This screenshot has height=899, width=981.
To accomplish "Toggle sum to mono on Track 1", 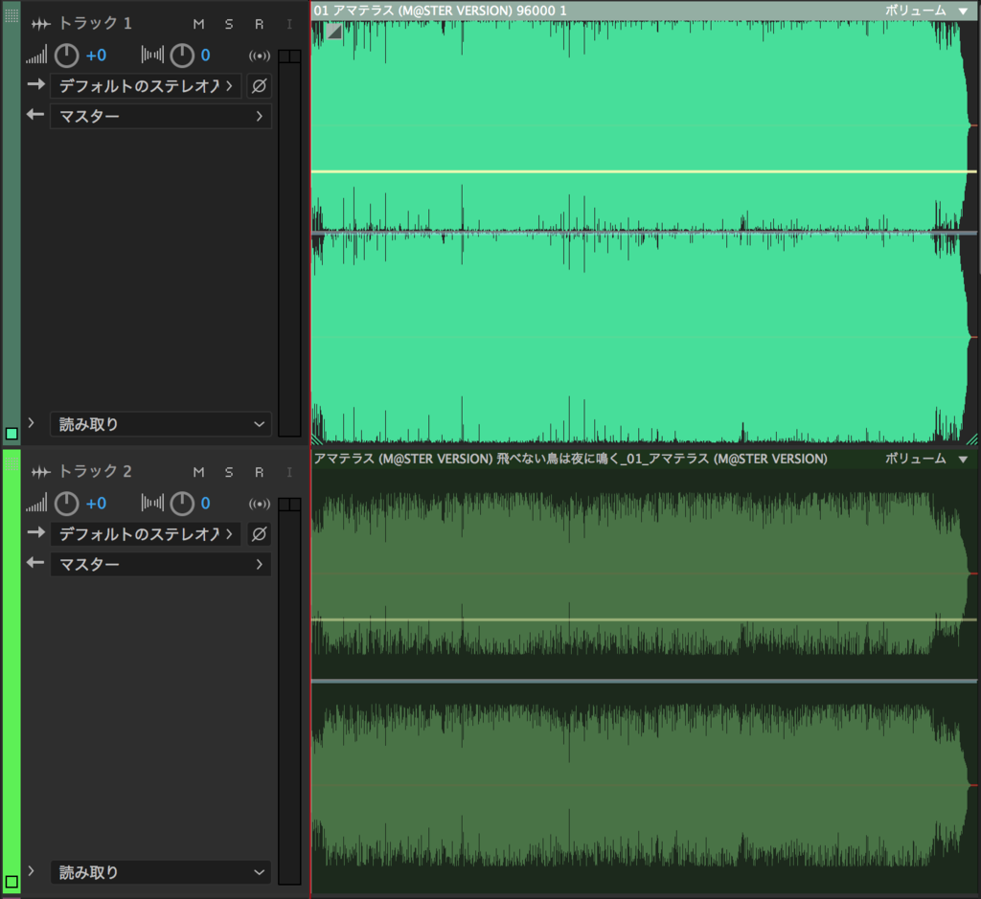I will pyautogui.click(x=260, y=56).
